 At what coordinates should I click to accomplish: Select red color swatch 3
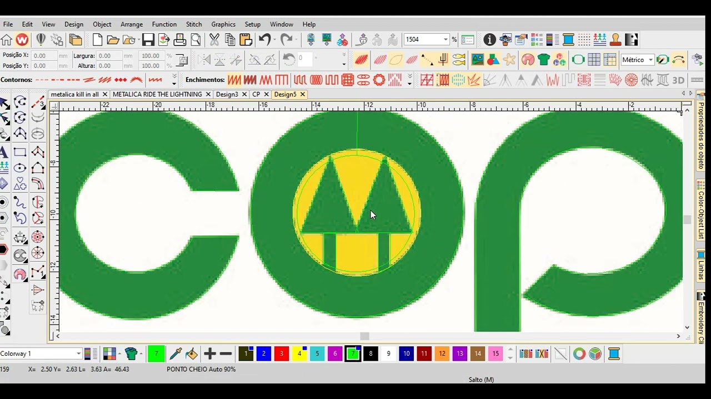point(282,354)
